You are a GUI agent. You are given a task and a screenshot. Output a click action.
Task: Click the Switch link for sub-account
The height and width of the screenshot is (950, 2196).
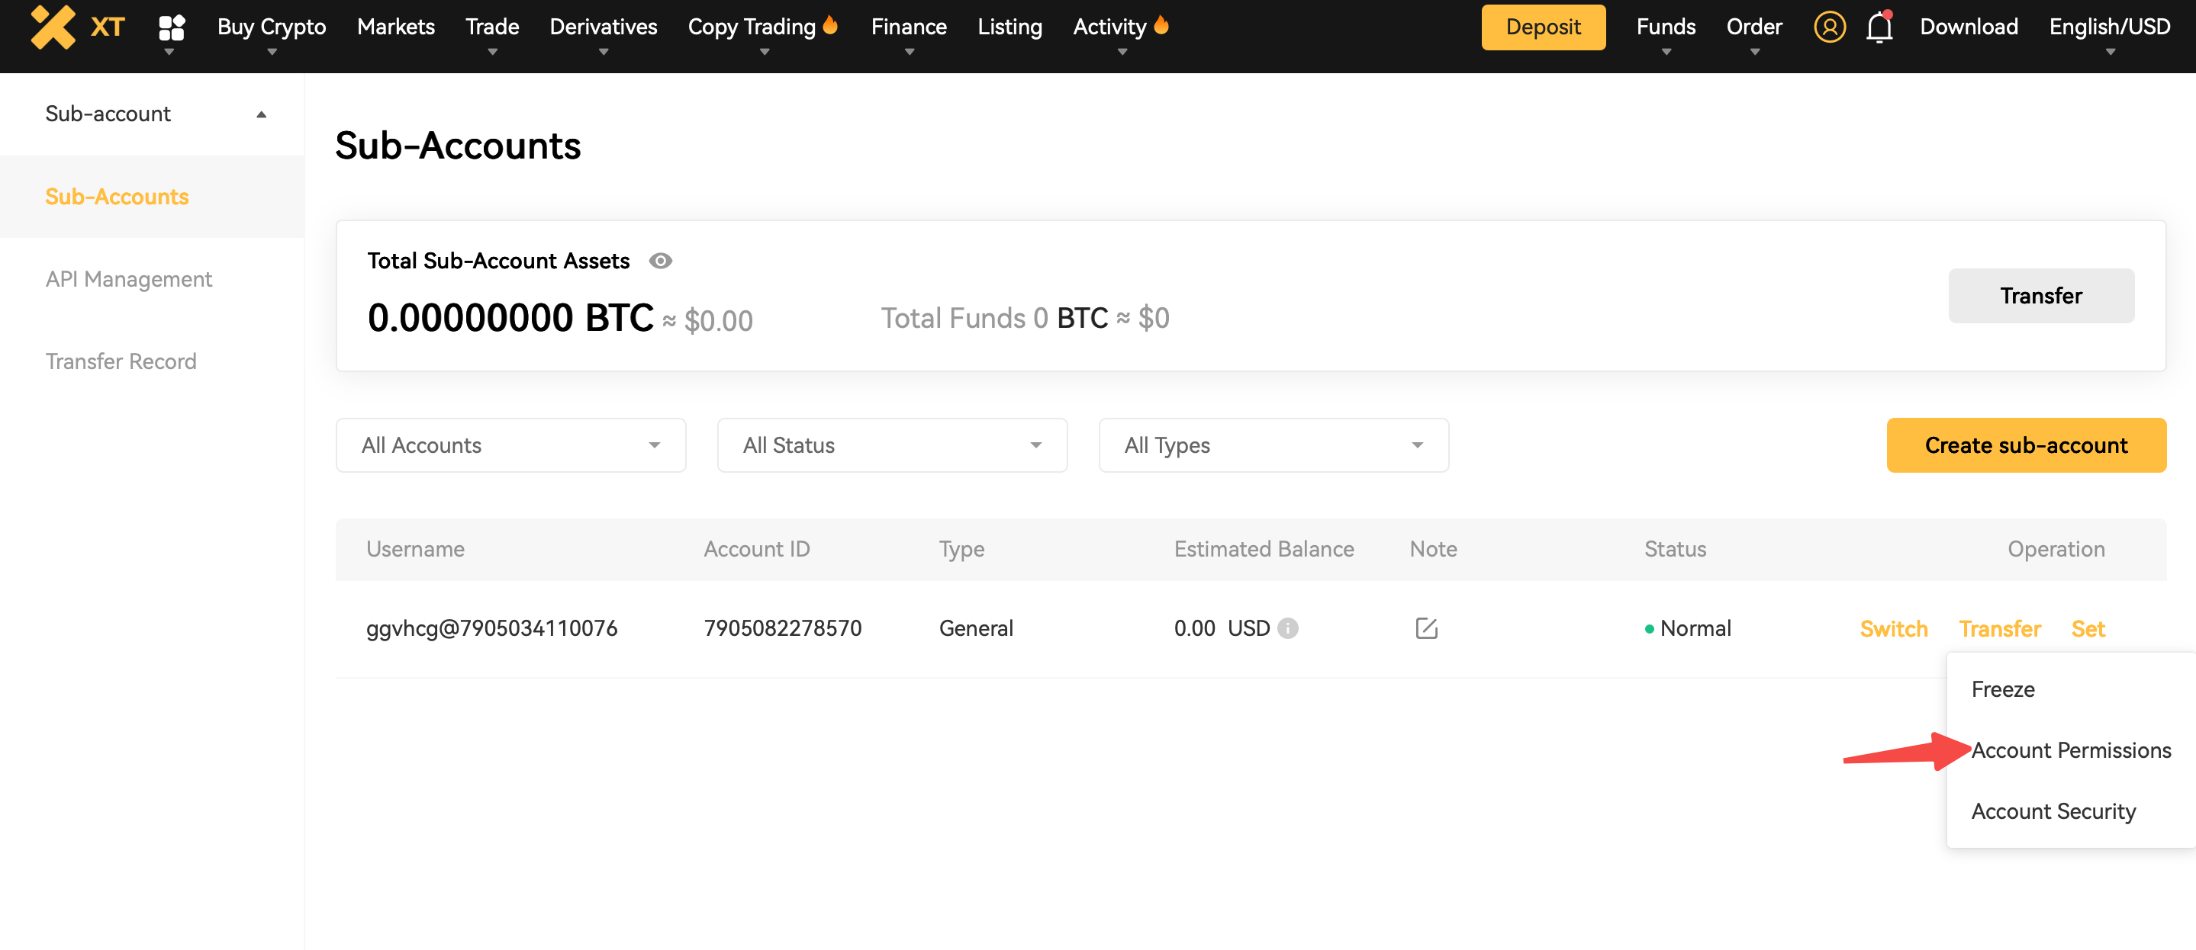point(1892,628)
